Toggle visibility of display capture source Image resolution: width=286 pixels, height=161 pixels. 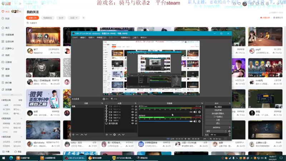pos(133,123)
